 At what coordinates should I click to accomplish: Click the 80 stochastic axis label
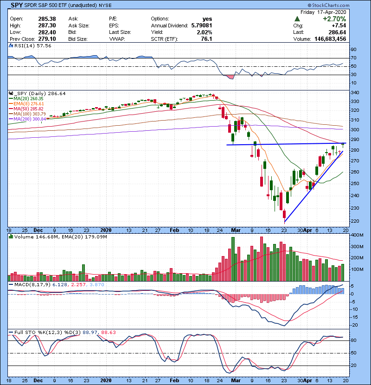tap(353, 340)
